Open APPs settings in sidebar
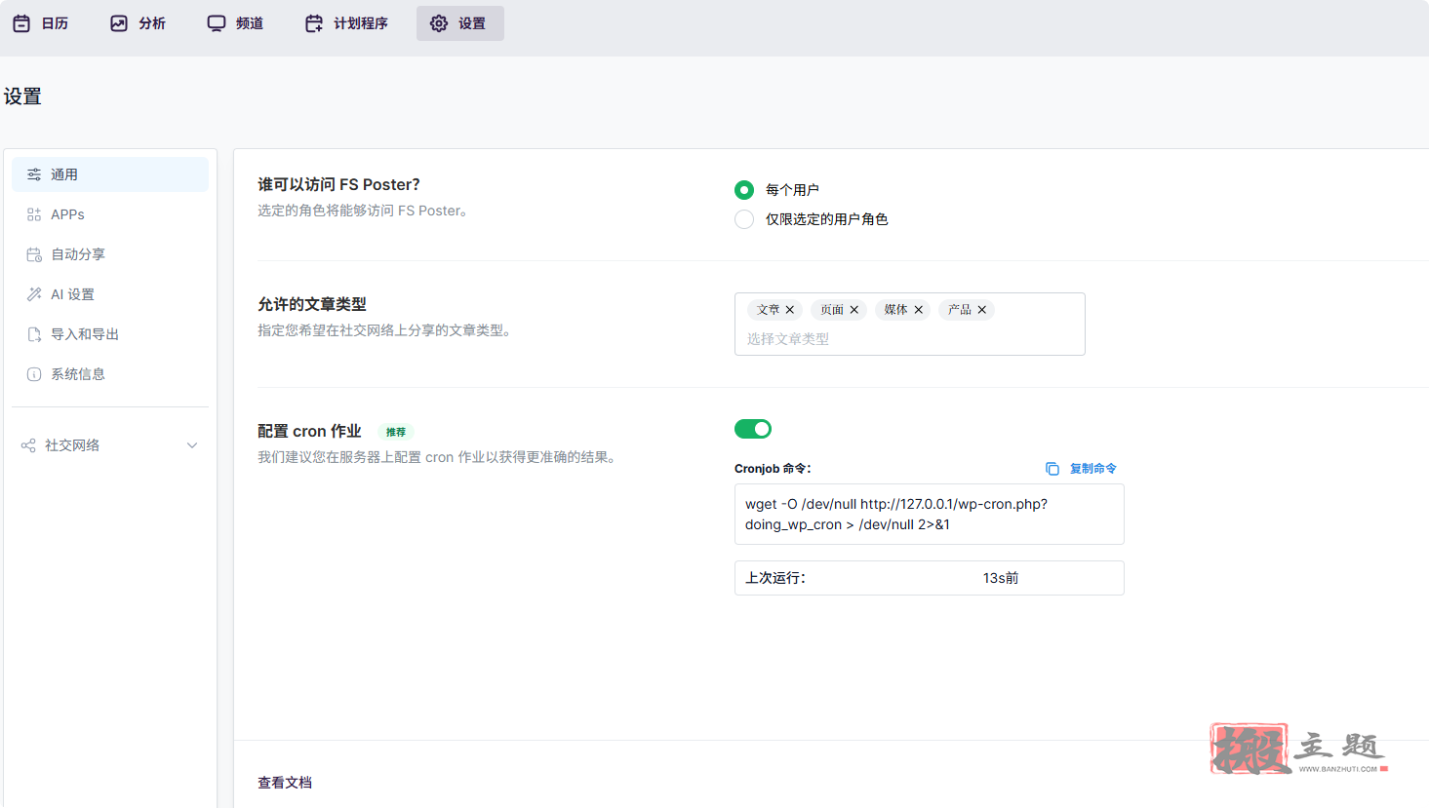This screenshot has height=808, width=1429. [x=110, y=214]
